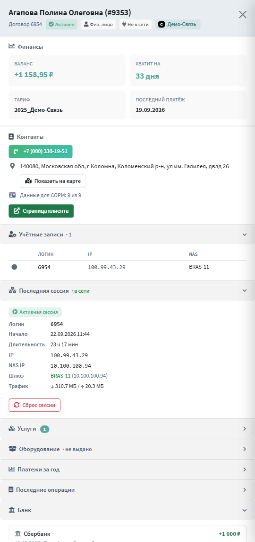Click the Услуги count badge 1
Viewport: 255px width, 542px height.
pyautogui.click(x=45, y=429)
